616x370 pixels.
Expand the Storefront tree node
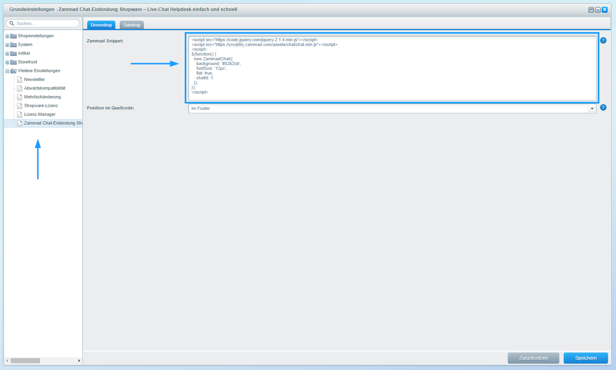[7, 62]
